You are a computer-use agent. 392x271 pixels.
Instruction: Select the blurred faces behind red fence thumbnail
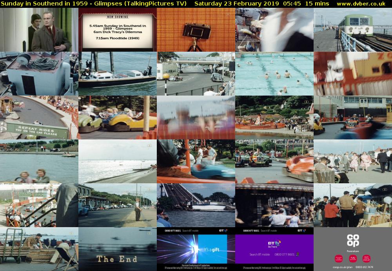[196, 117]
